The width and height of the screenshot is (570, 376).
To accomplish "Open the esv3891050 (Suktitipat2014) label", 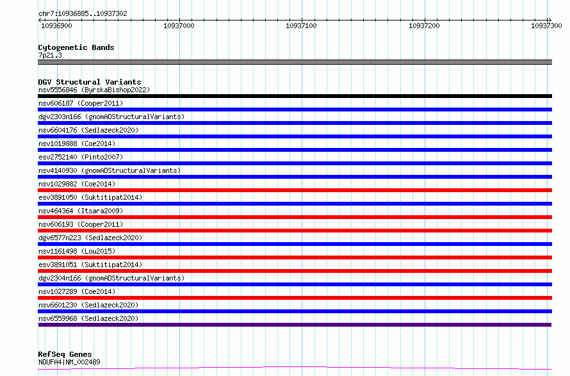I will (90, 197).
